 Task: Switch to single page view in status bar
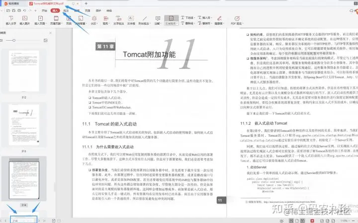pos(297,221)
